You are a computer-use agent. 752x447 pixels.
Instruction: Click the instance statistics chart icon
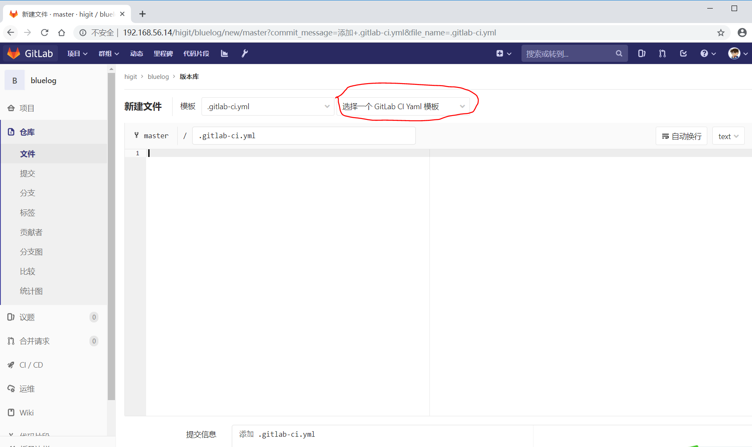(225, 53)
